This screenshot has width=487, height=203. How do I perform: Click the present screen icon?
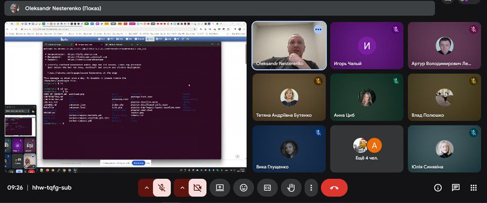point(220,187)
